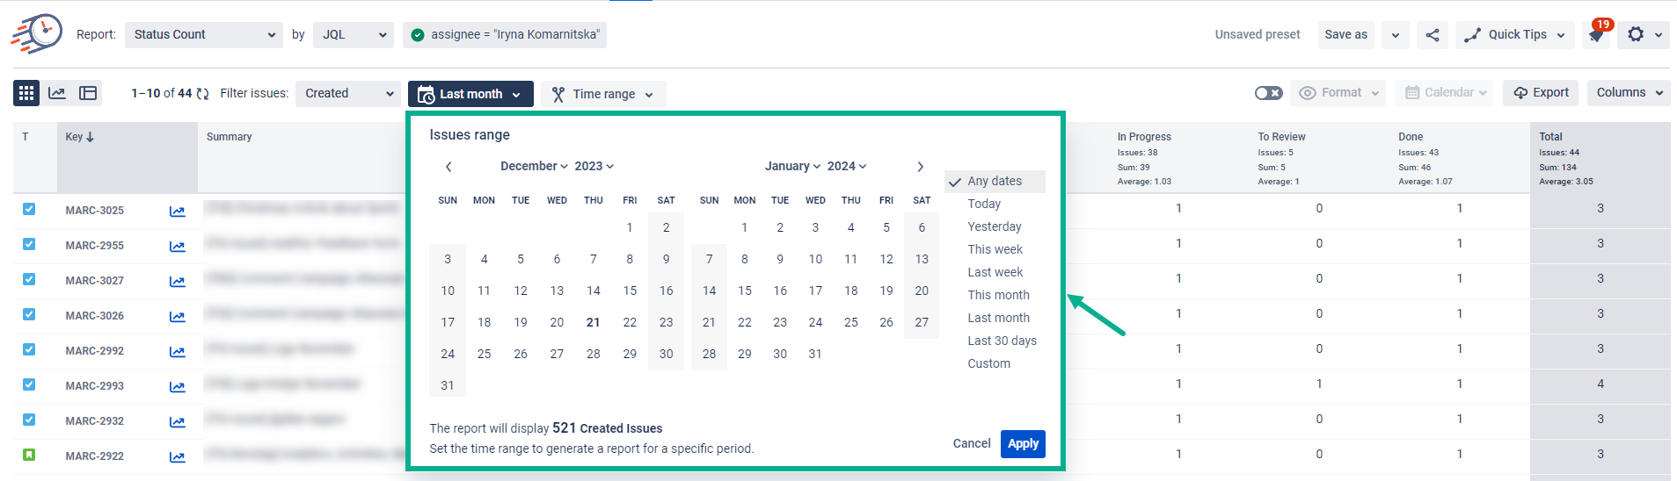Image resolution: width=1677 pixels, height=481 pixels.
Task: Switch to grid table view icon
Action: point(26,93)
